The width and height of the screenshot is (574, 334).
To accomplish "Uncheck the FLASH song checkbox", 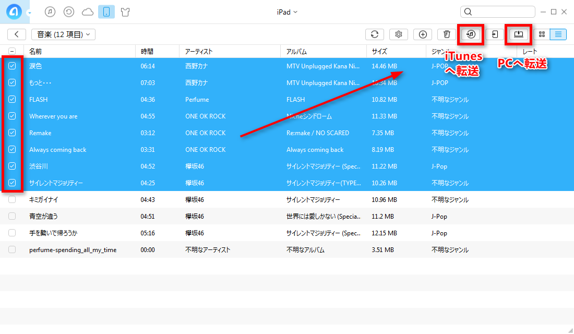I will [12, 99].
